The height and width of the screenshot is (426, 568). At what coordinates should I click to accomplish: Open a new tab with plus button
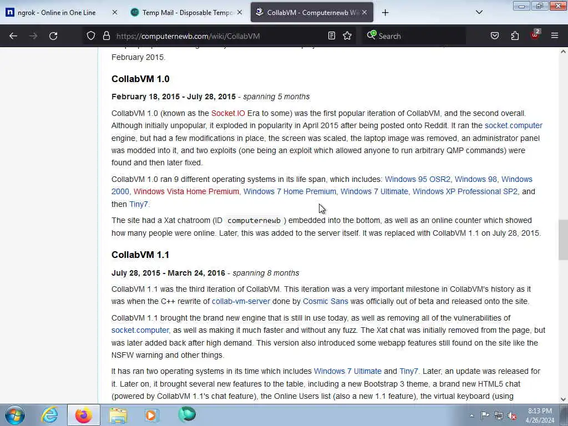coord(385,13)
